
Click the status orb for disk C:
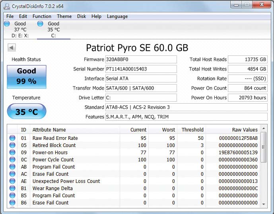40,24
